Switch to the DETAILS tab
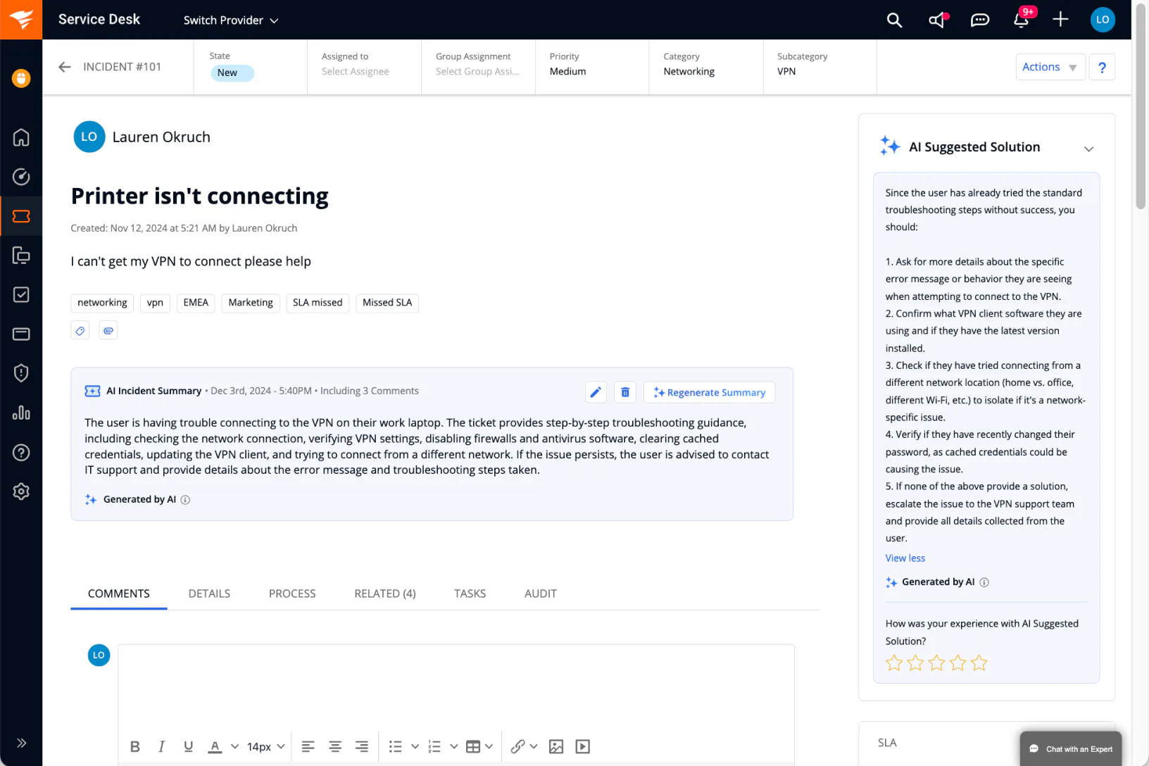The width and height of the screenshot is (1149, 766). (x=209, y=594)
